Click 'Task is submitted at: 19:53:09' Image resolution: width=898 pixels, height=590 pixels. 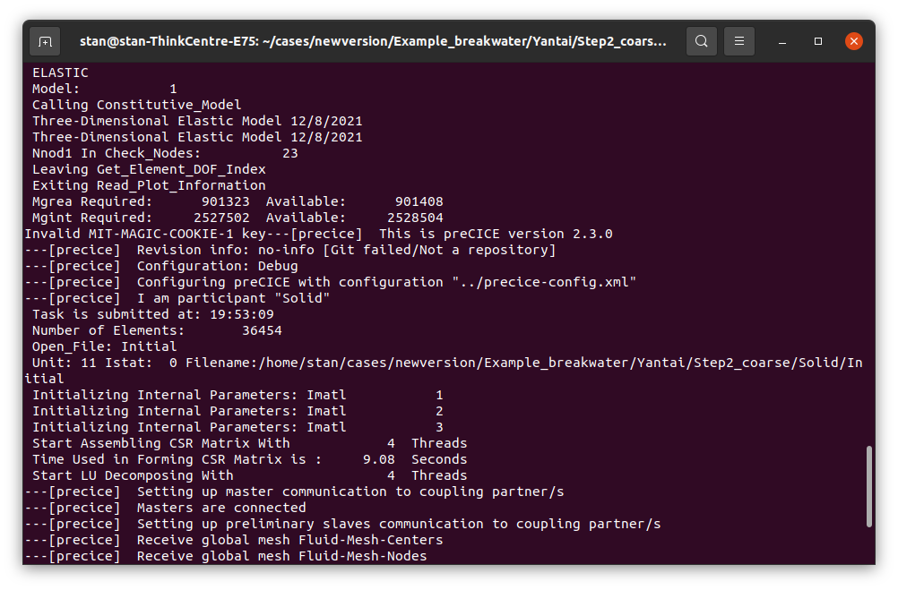(153, 314)
